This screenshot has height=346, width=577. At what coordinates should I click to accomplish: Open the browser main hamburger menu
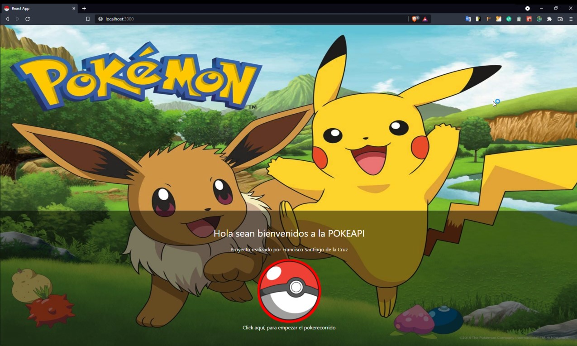tap(571, 19)
